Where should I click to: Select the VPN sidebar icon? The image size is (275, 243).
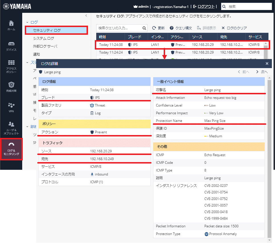[11, 107]
